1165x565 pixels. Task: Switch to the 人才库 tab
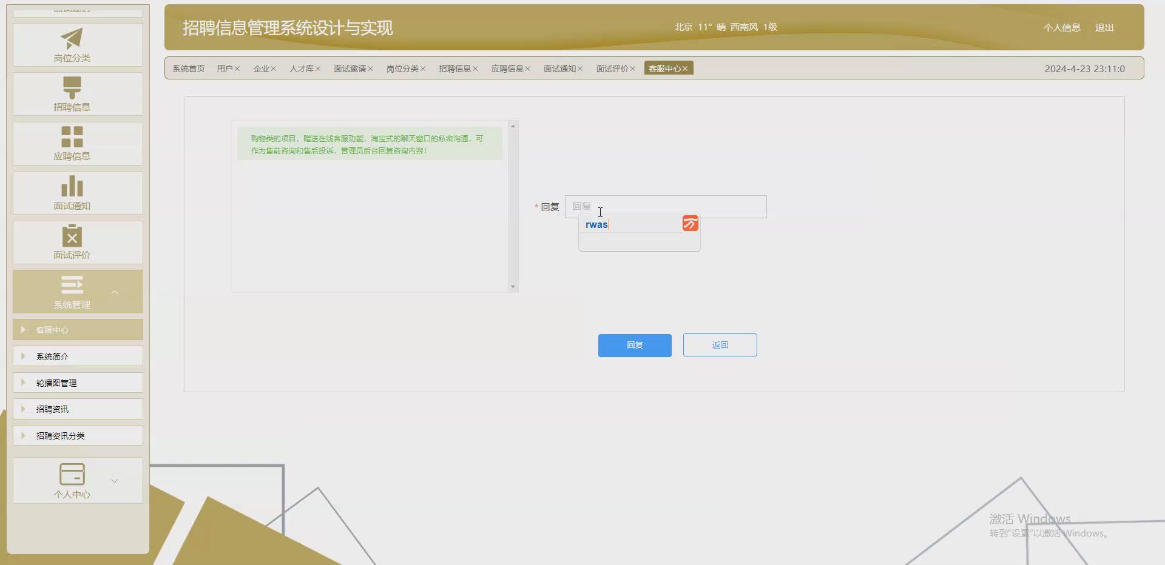click(302, 69)
